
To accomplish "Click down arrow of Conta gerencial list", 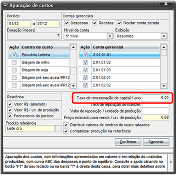I will click(164, 86).
